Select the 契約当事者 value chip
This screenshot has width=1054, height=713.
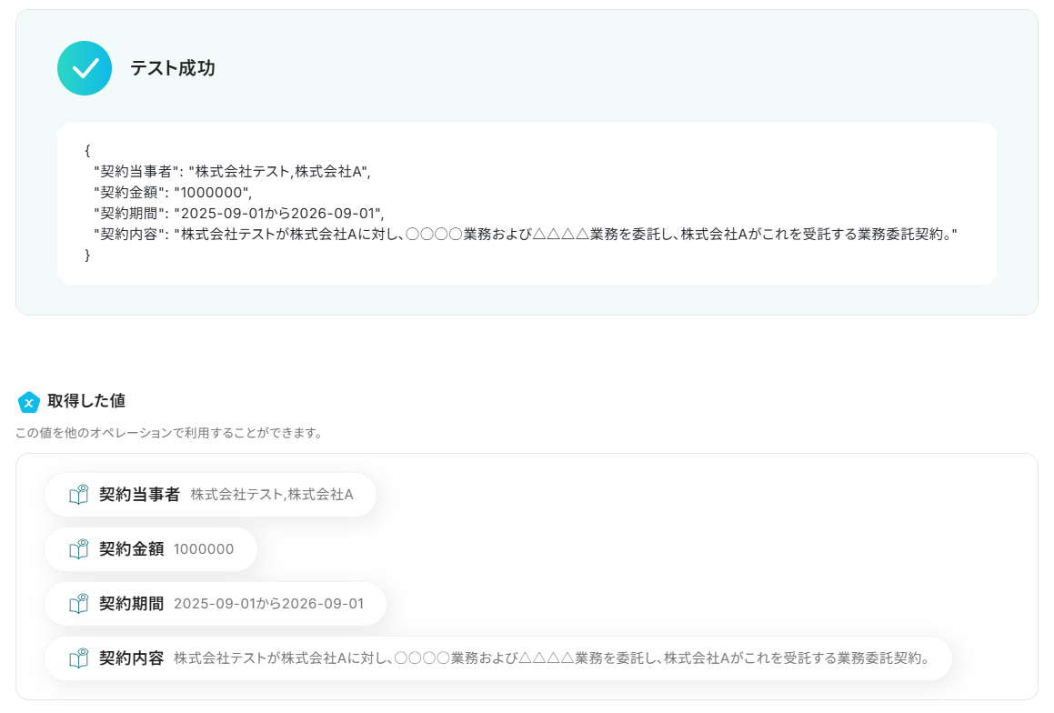click(x=210, y=495)
